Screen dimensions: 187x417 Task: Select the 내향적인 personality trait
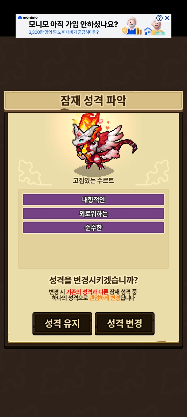click(94, 200)
